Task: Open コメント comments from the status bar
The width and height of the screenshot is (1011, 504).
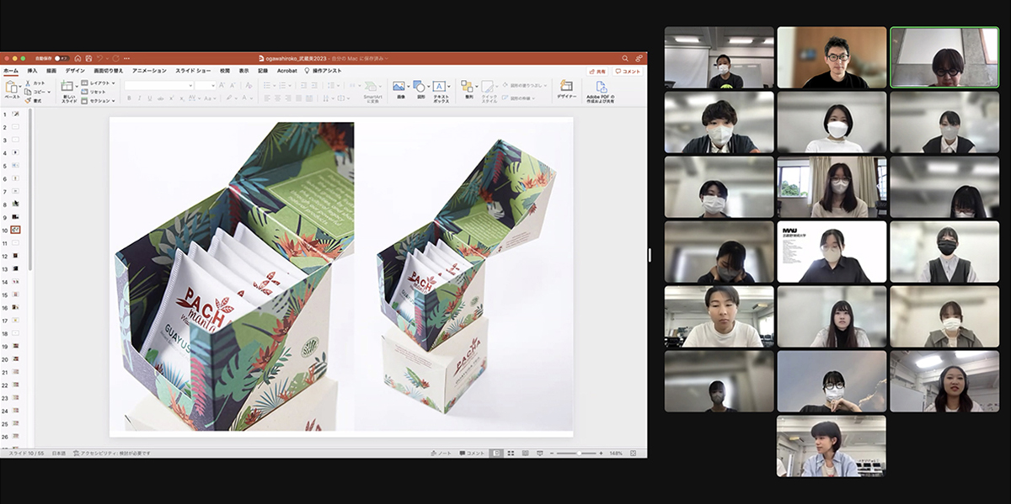Action: pyautogui.click(x=473, y=454)
